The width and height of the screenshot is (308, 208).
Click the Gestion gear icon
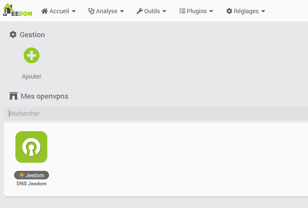(x=13, y=35)
